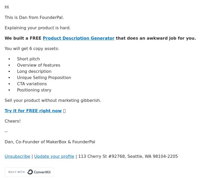Open the Product Description Generator link
The width and height of the screenshot is (207, 178).
point(79,38)
